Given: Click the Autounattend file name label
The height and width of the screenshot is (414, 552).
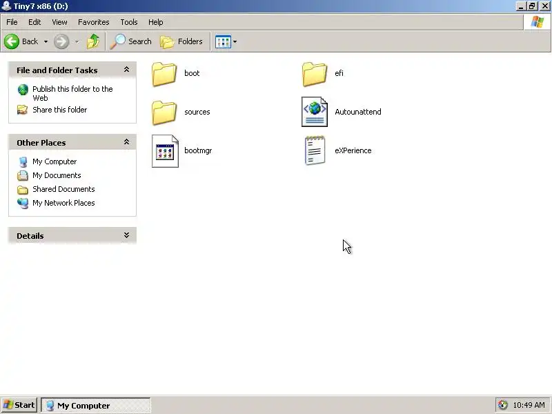Looking at the screenshot, I should [358, 112].
